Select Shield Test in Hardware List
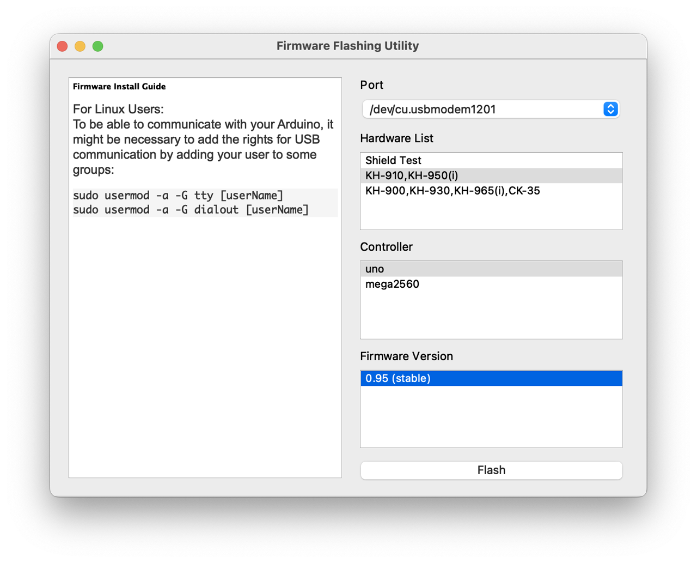Image resolution: width=697 pixels, height=563 pixels. point(393,160)
